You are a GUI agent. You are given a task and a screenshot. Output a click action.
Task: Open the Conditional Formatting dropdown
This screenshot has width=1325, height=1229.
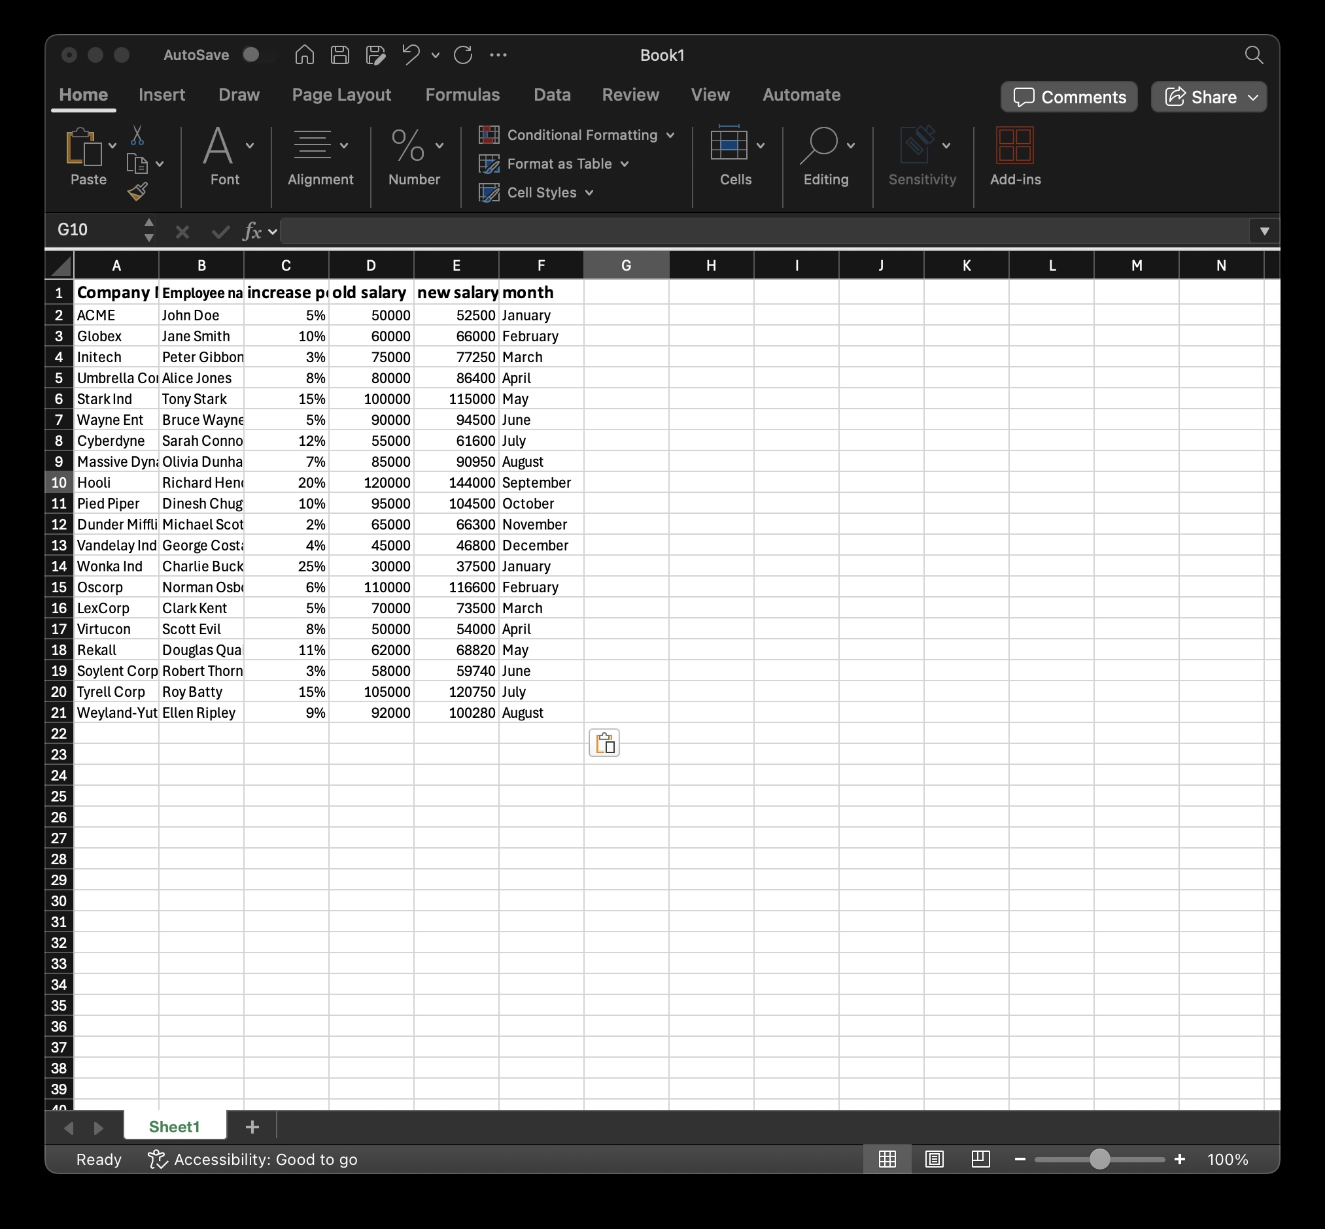(x=577, y=135)
